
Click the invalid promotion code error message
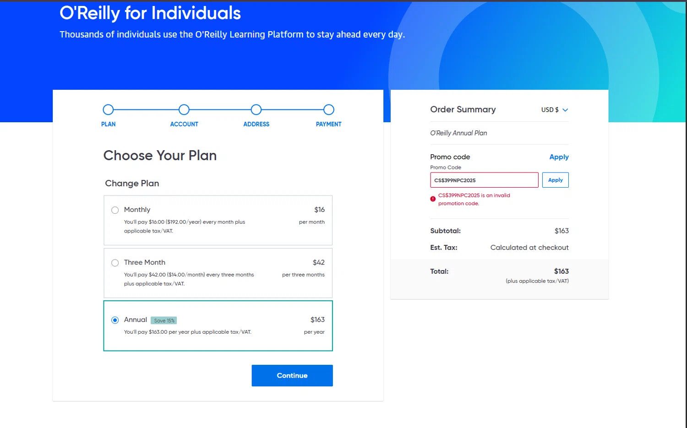point(474,199)
